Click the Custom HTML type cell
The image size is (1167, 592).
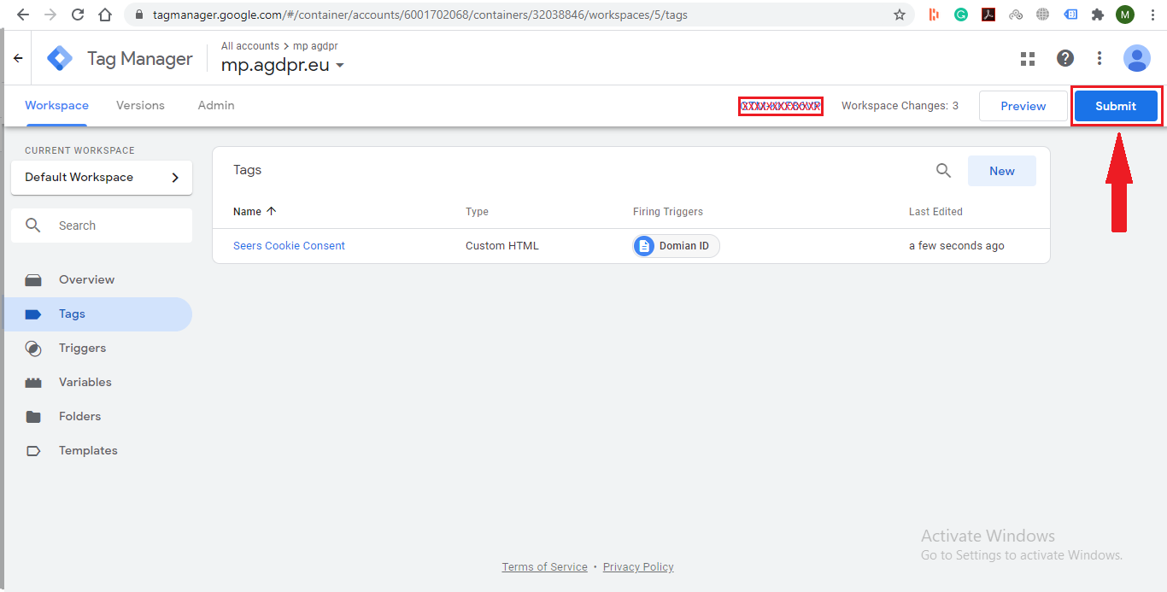(502, 245)
